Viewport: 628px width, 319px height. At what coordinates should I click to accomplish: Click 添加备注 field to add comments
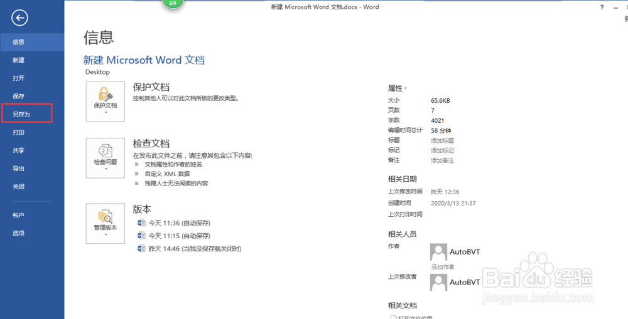[x=443, y=160]
